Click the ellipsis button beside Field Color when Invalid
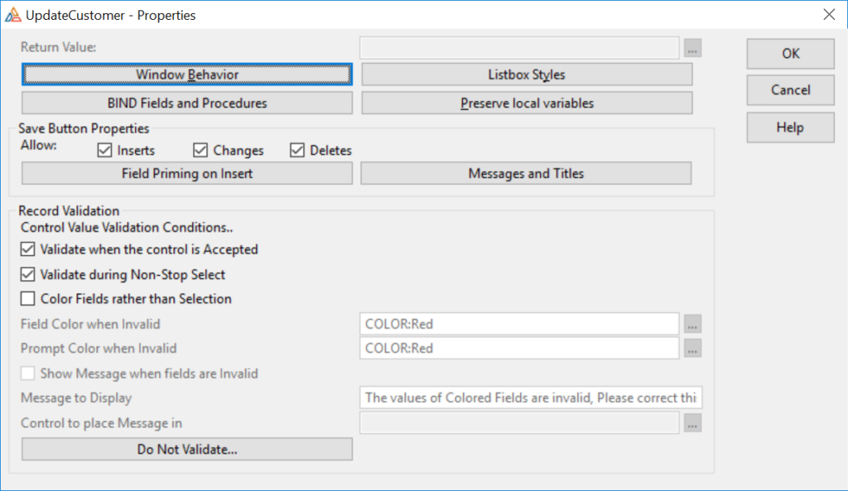The height and width of the screenshot is (491, 848). pos(693,324)
